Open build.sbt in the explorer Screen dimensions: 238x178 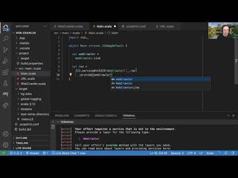click(25, 130)
